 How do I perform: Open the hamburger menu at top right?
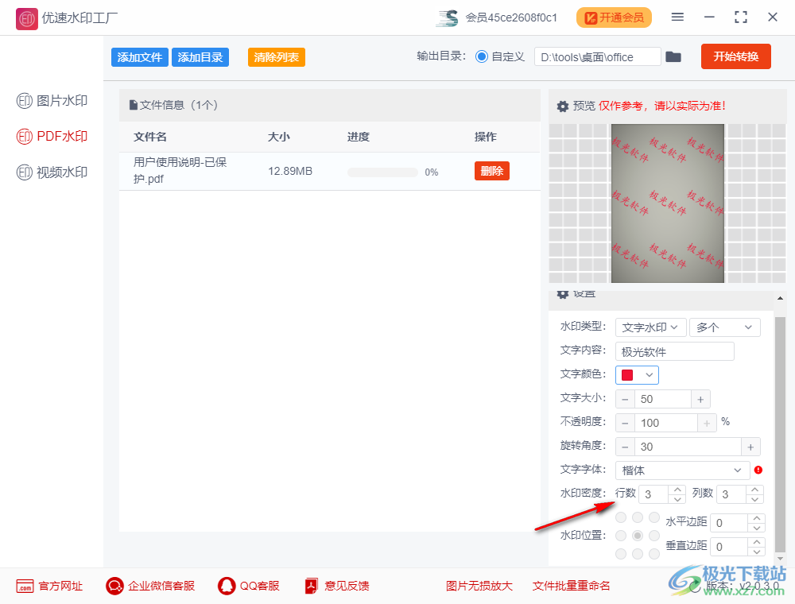pos(677,17)
